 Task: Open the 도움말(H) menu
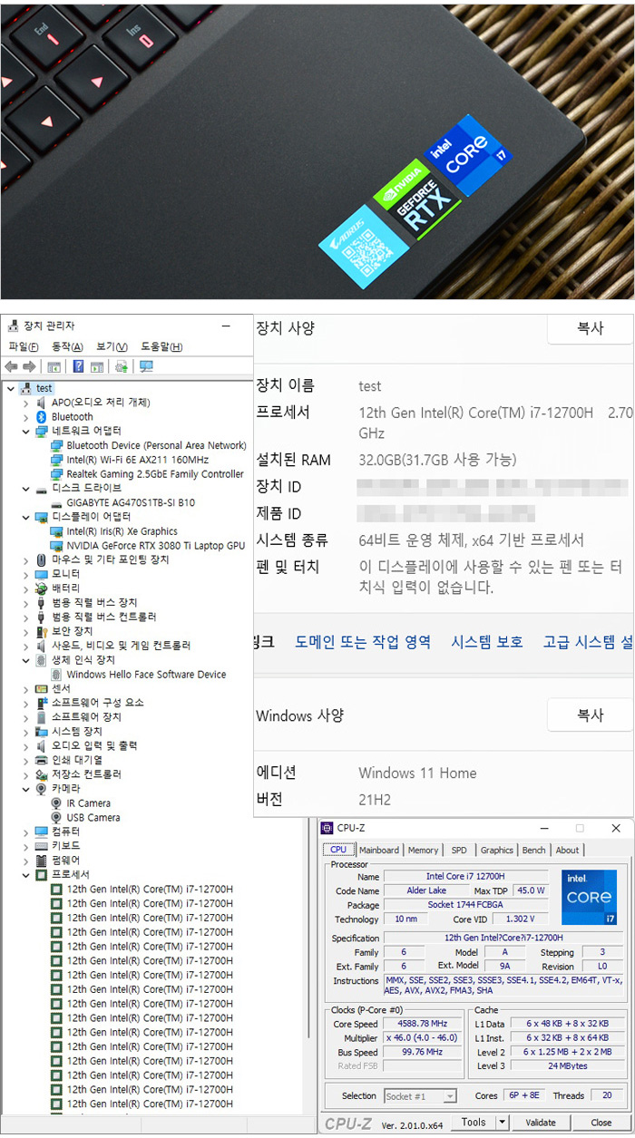[x=161, y=346]
